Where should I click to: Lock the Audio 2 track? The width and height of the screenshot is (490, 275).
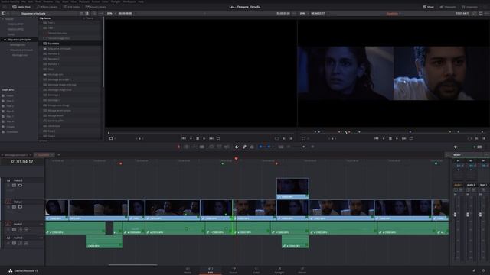pyautogui.click(x=8, y=243)
